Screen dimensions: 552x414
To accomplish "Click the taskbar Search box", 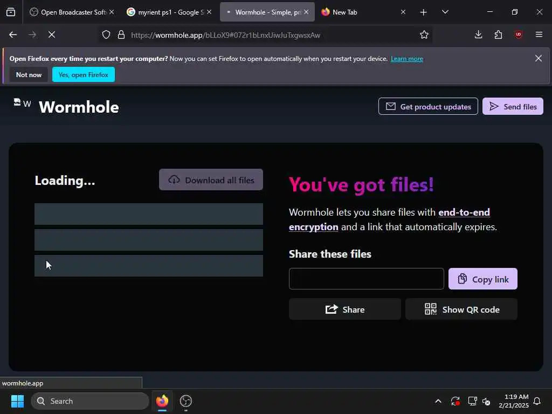I will pyautogui.click(x=90, y=401).
